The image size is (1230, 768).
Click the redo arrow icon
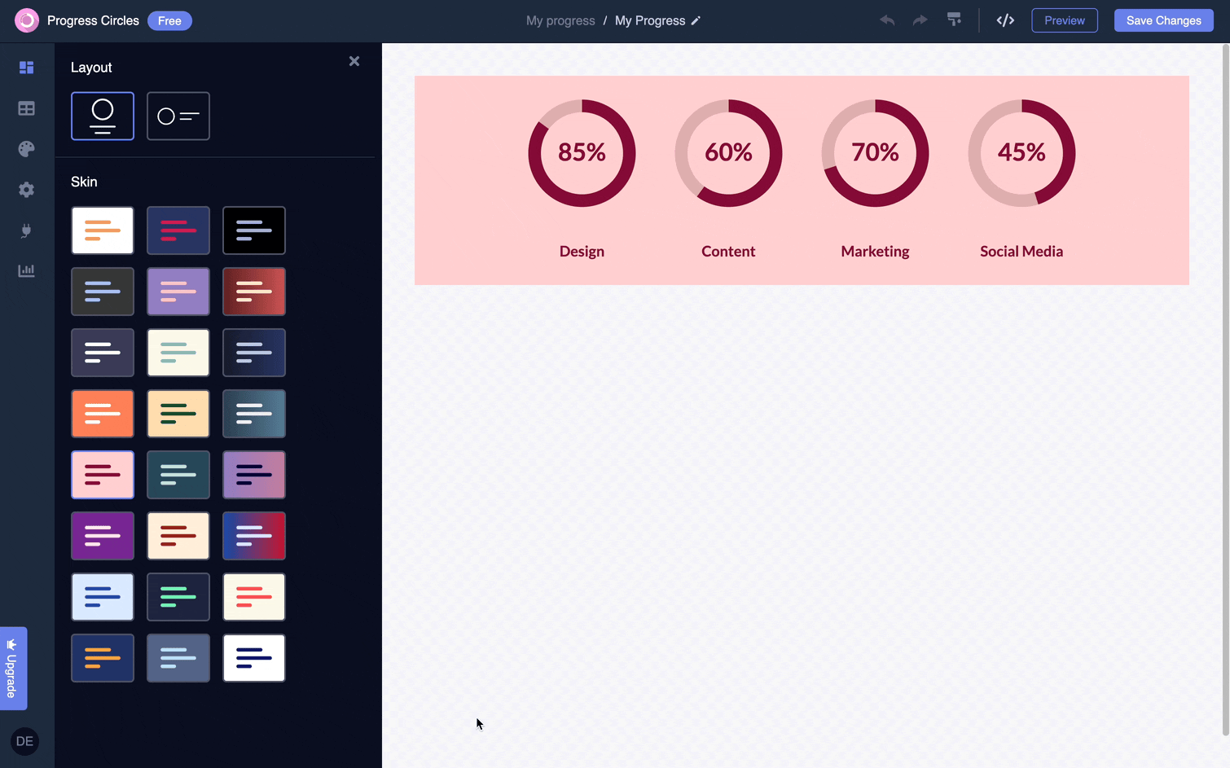(920, 20)
